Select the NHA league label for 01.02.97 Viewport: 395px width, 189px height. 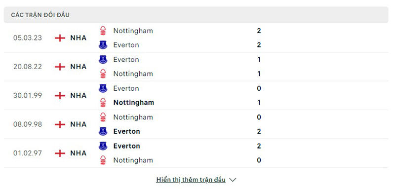coord(78,153)
